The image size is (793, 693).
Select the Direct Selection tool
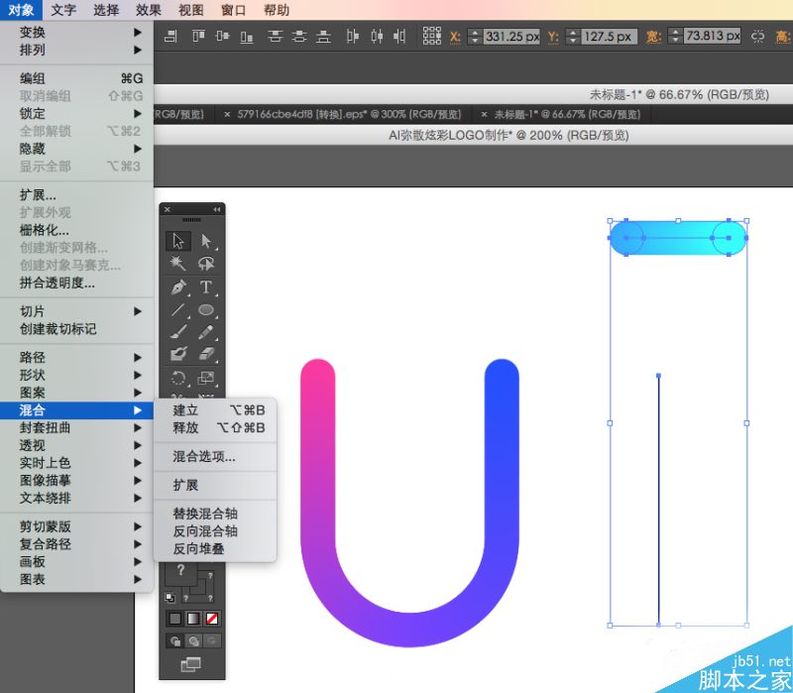point(206,241)
